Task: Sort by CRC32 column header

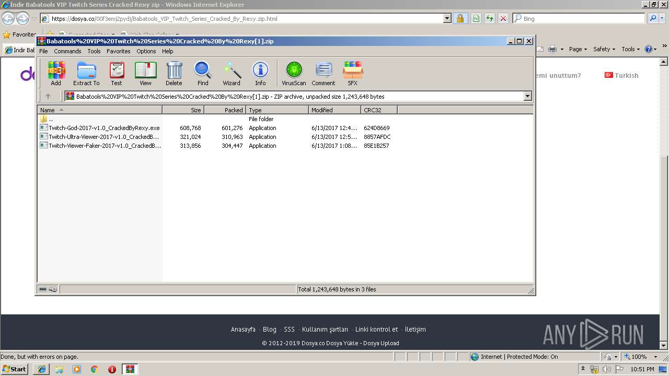Action: pos(379,110)
